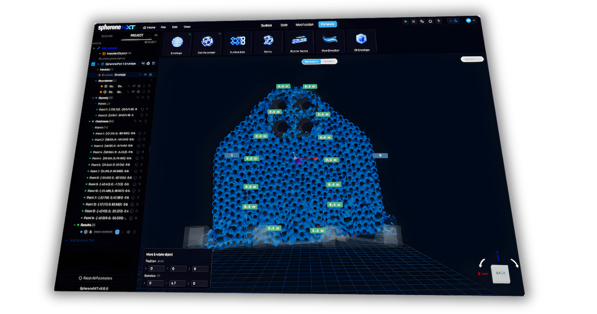Click the trash icon in the Density row
The height and width of the screenshot is (314, 597).
[149, 98]
